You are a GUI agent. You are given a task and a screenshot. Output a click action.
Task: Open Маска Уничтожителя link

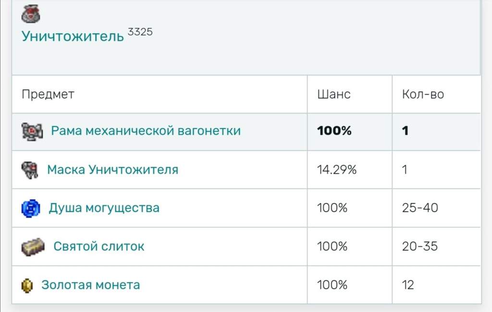112,170
